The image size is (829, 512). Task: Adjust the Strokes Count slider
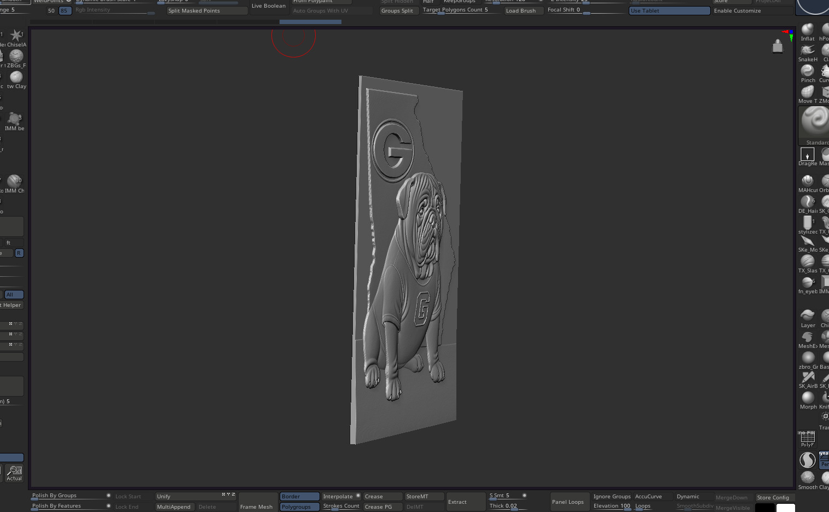tap(341, 507)
